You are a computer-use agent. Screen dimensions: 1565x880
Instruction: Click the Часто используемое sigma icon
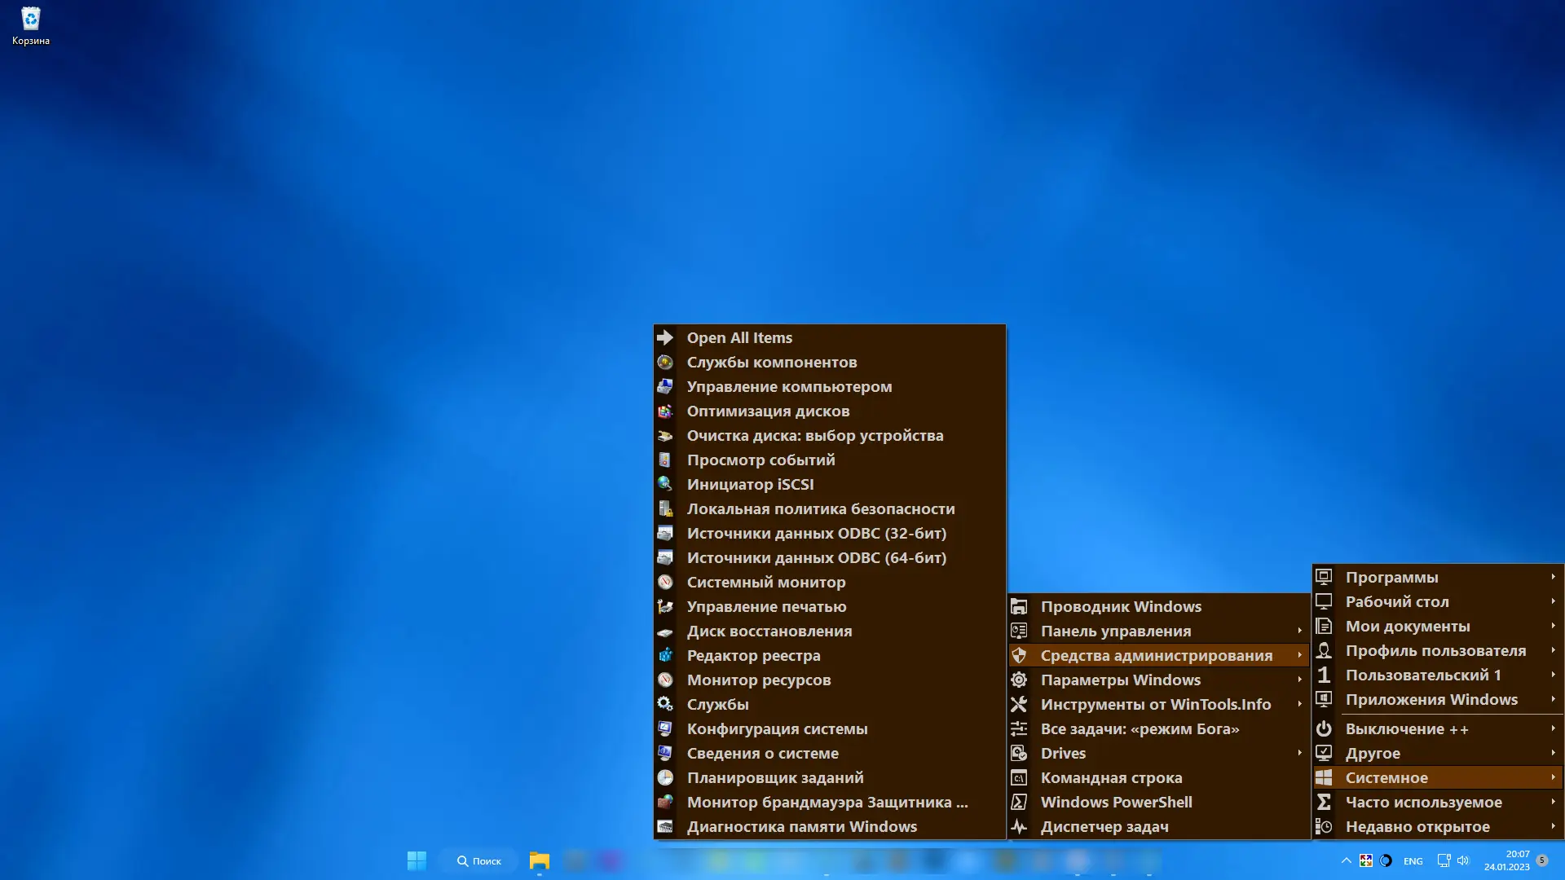pyautogui.click(x=1324, y=802)
